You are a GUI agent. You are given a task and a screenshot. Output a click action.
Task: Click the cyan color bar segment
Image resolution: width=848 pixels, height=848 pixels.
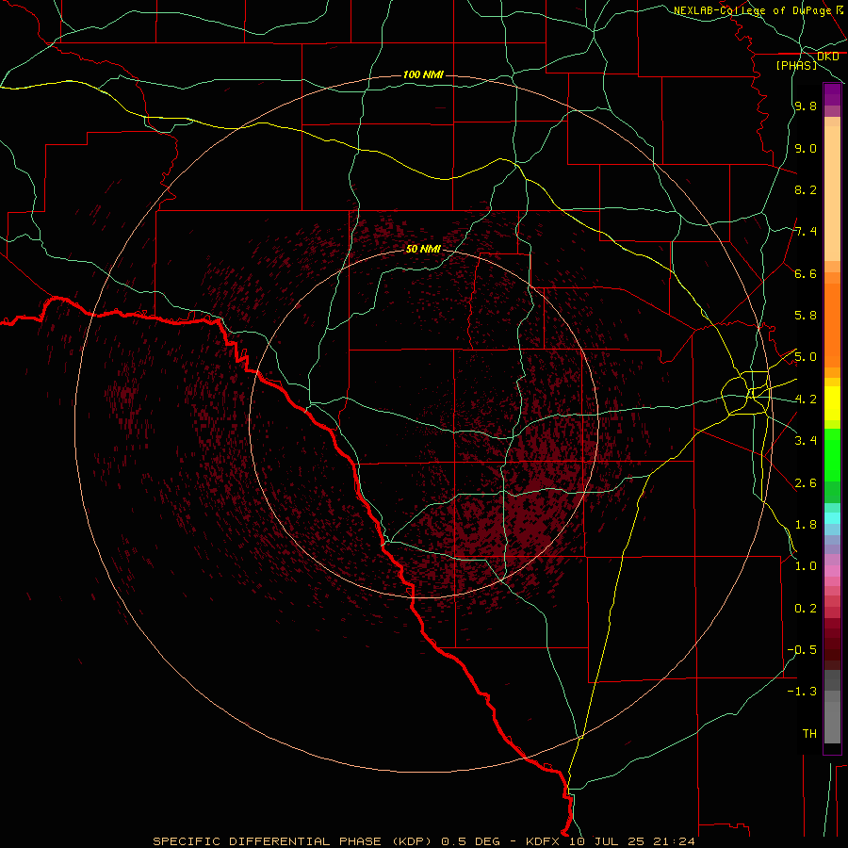(x=832, y=518)
